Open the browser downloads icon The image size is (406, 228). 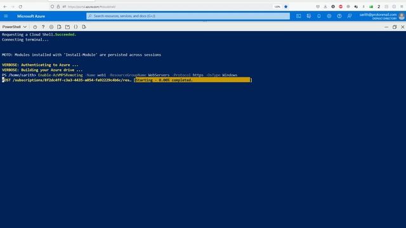[325, 7]
